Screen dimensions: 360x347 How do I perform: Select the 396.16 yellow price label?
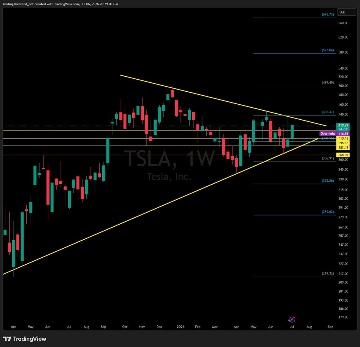click(343, 143)
